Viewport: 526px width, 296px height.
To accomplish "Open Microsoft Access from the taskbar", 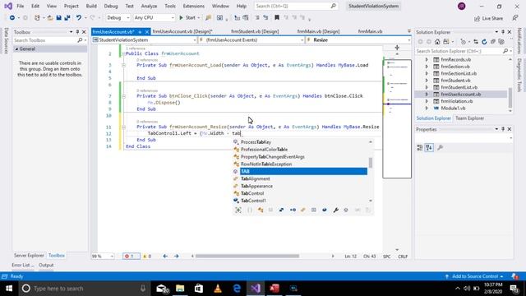I will tap(275, 289).
